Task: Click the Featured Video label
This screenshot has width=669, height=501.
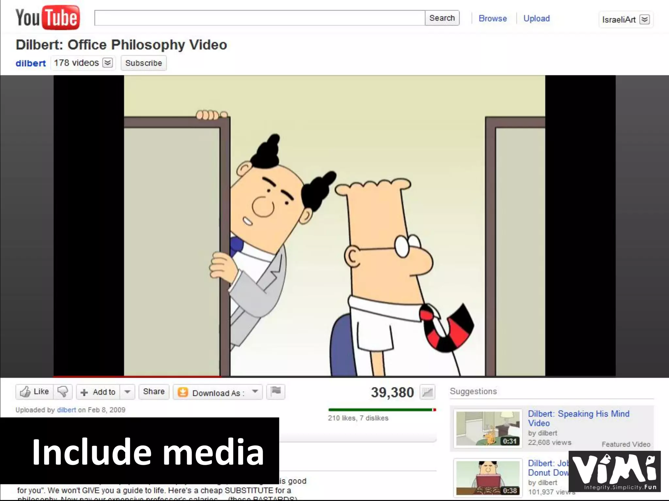Action: [626, 444]
